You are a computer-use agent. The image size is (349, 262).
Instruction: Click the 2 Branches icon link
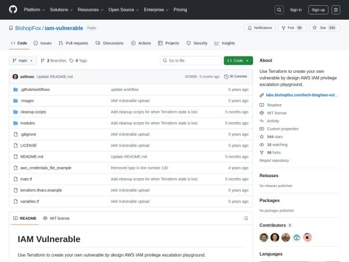point(42,61)
